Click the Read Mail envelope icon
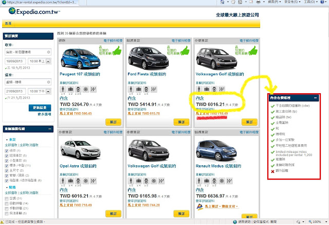 pyautogui.click(x=251, y=2)
